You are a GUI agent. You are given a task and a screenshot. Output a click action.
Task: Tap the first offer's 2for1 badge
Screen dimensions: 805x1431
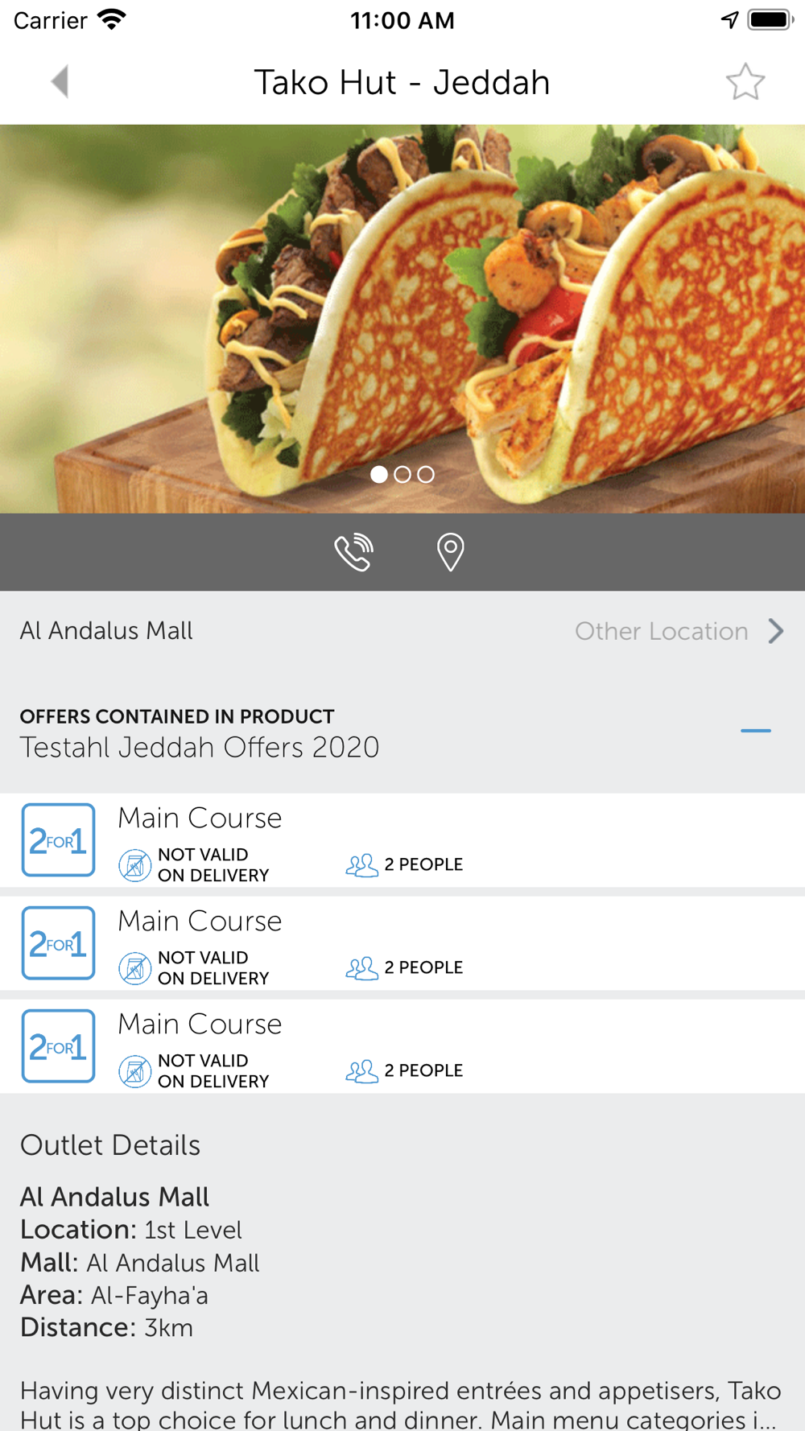58,840
